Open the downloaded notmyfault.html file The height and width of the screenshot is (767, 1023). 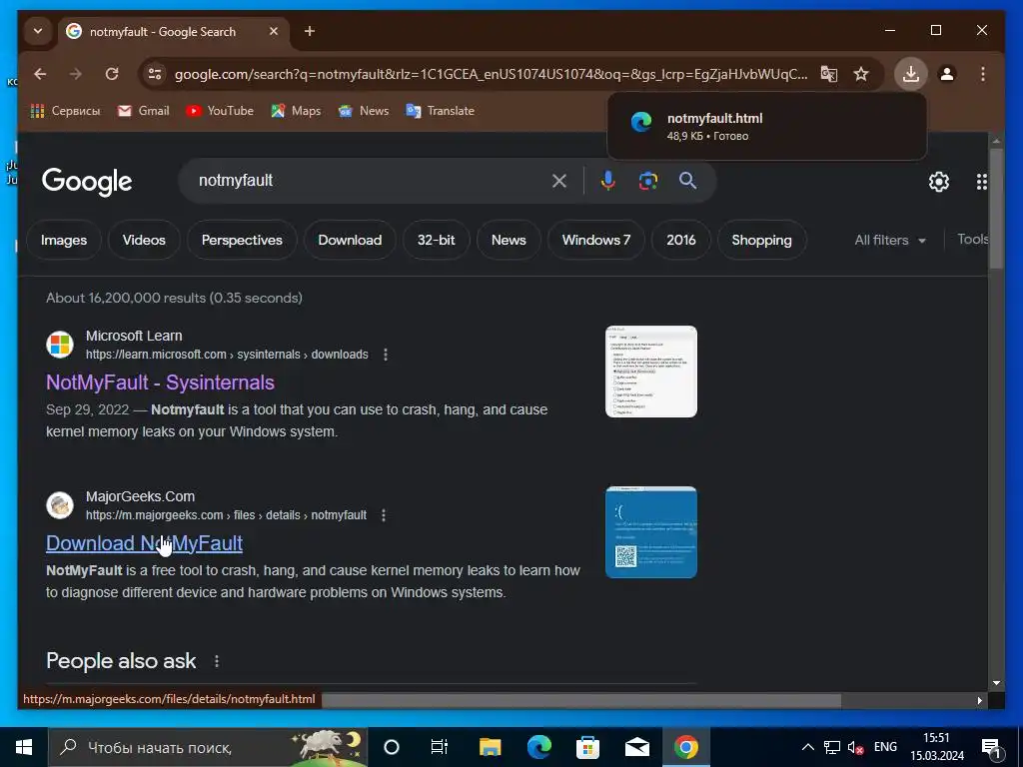766,127
